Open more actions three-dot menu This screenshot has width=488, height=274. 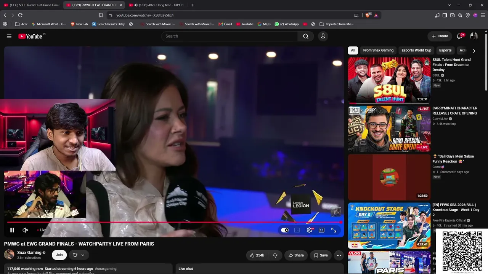339,255
